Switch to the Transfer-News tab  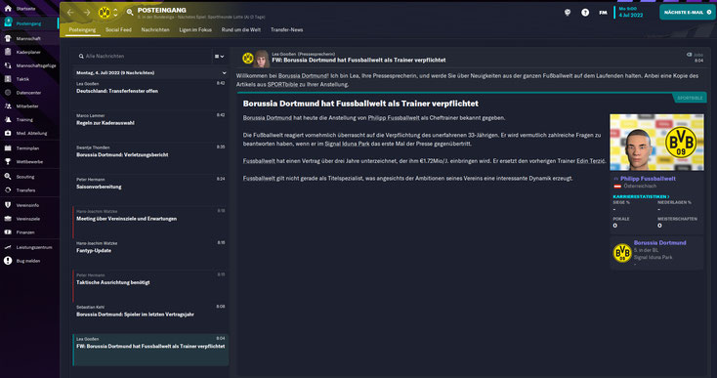(x=287, y=29)
